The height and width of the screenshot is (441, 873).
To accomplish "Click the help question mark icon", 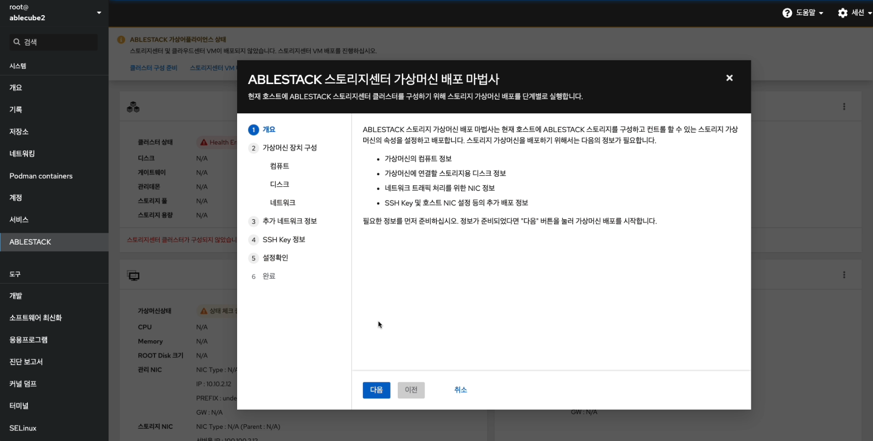I will tap(787, 13).
